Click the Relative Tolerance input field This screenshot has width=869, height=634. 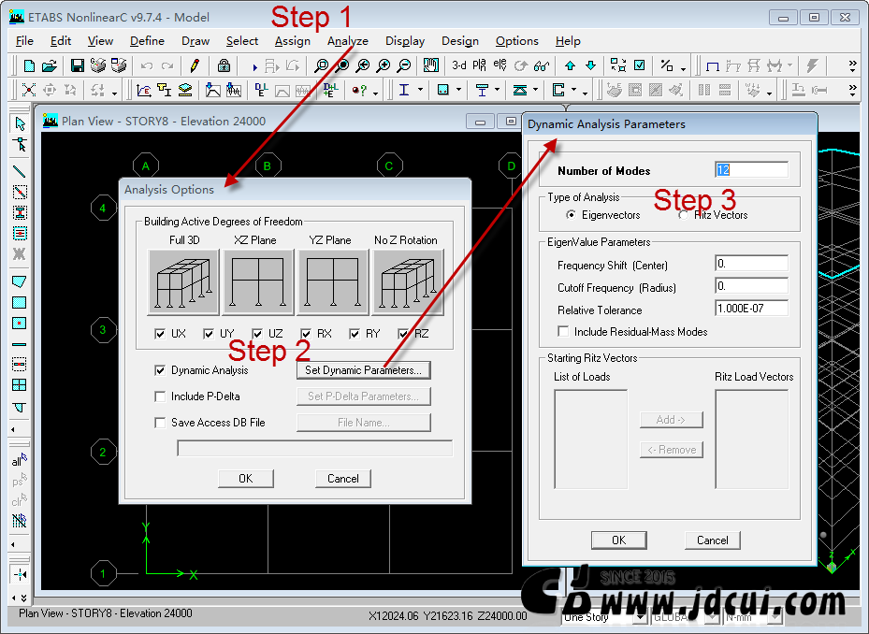click(751, 309)
